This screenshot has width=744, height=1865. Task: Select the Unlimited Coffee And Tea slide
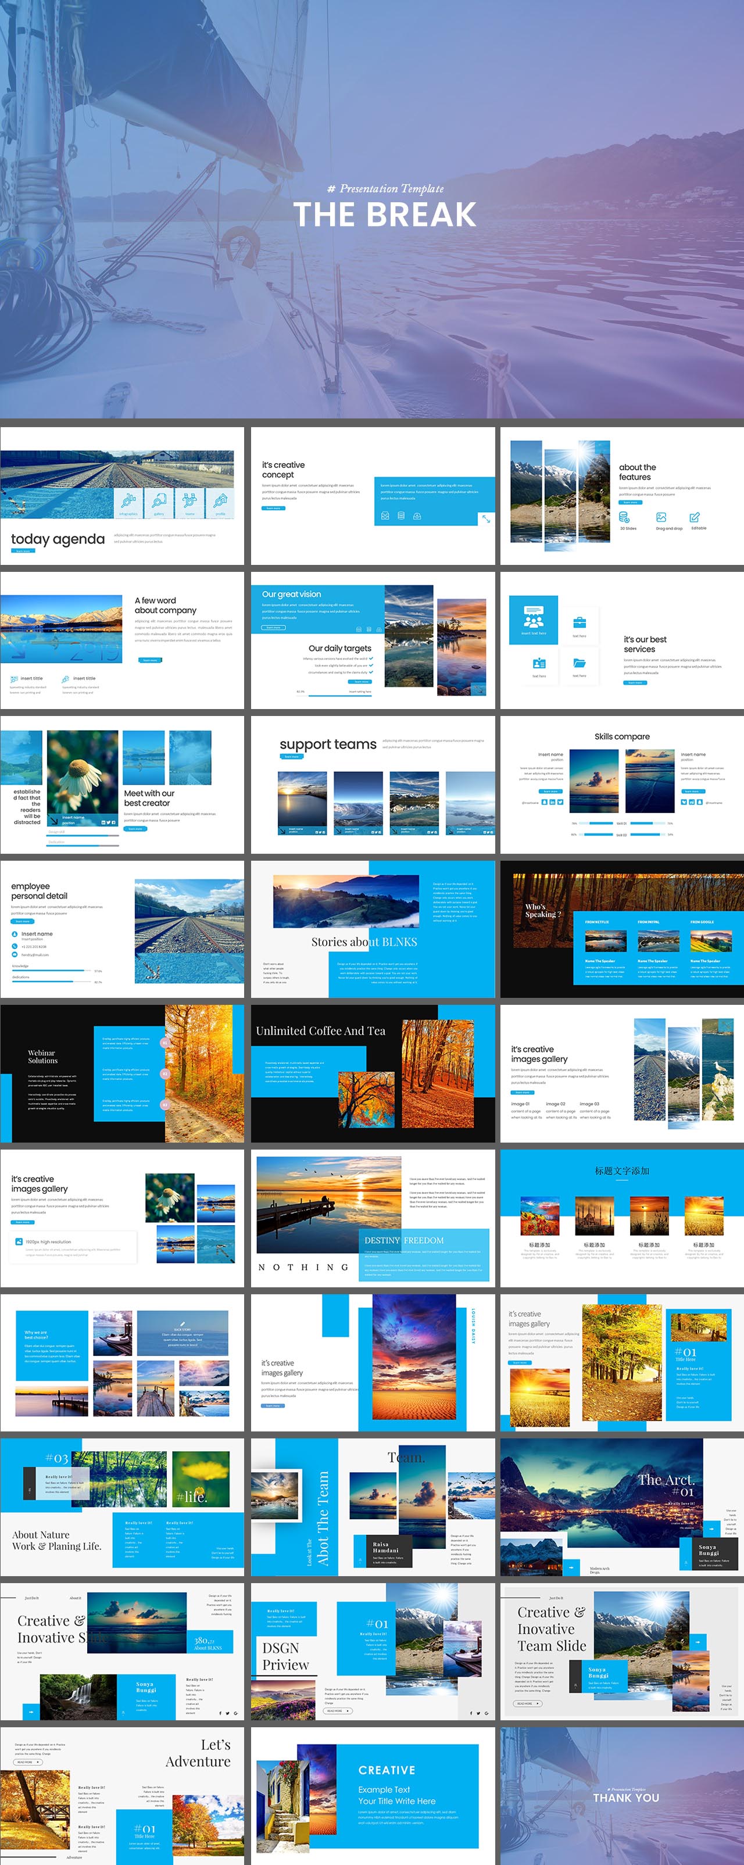click(373, 1073)
